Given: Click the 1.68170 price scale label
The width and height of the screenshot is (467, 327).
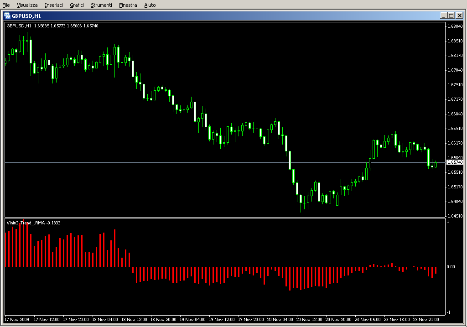Looking at the screenshot, I should tap(456, 55).
